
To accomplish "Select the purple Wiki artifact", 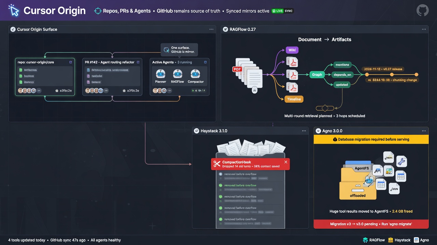I will (292, 50).
